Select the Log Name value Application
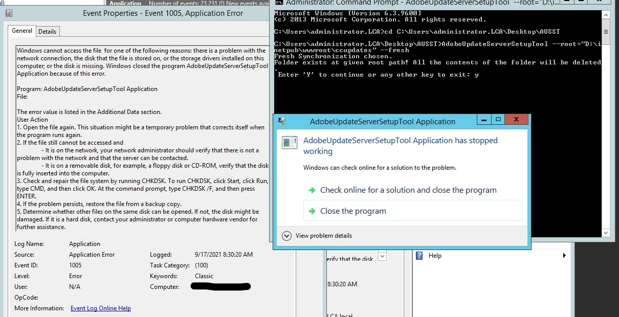The height and width of the screenshot is (317, 619). tap(85, 244)
